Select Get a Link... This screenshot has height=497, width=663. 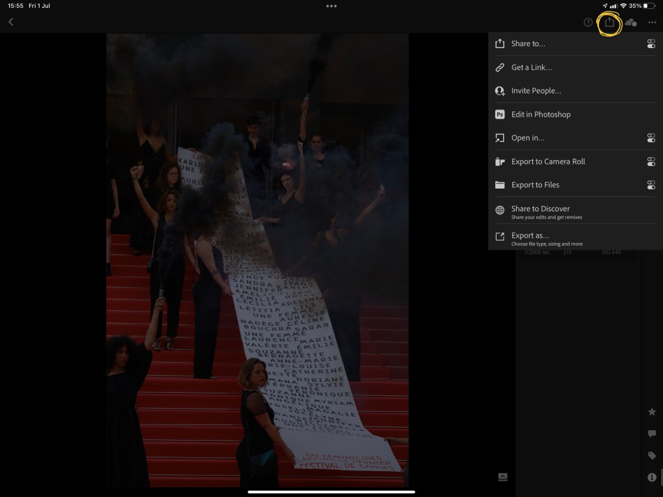point(531,67)
